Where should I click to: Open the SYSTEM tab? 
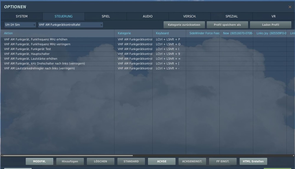22,17
